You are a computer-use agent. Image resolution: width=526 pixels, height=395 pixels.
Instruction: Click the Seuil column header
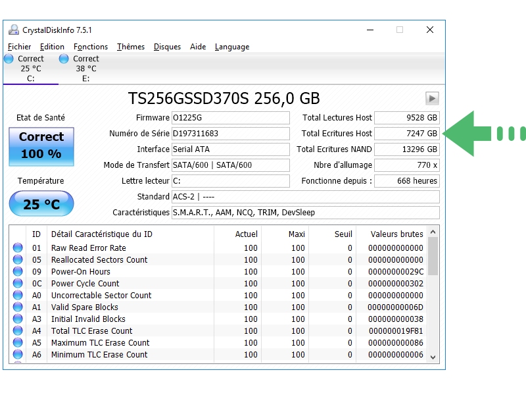(x=332, y=234)
